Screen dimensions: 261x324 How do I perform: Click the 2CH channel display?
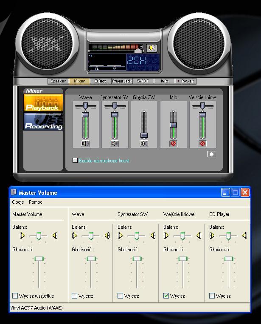point(137,60)
